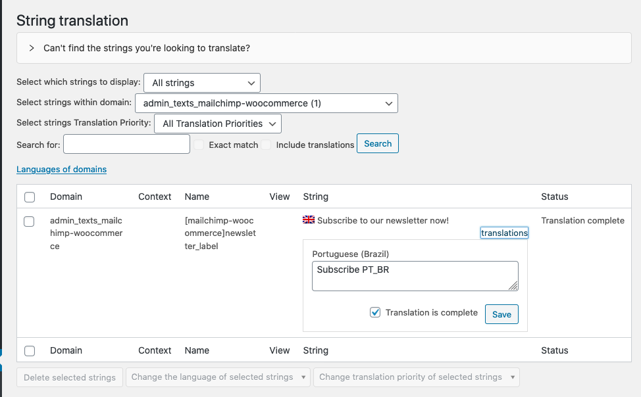Image resolution: width=641 pixels, height=397 pixels.
Task: Expand "Can't find the strings" help section
Action: click(x=32, y=48)
